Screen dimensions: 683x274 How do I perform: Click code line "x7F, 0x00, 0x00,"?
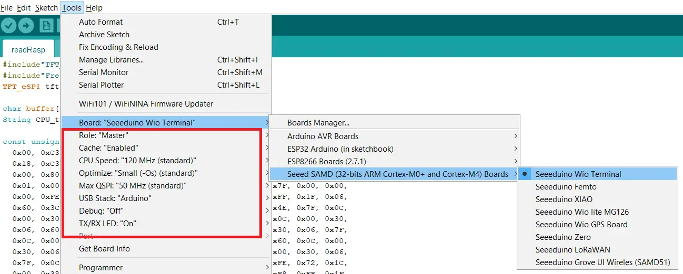[x=310, y=186]
